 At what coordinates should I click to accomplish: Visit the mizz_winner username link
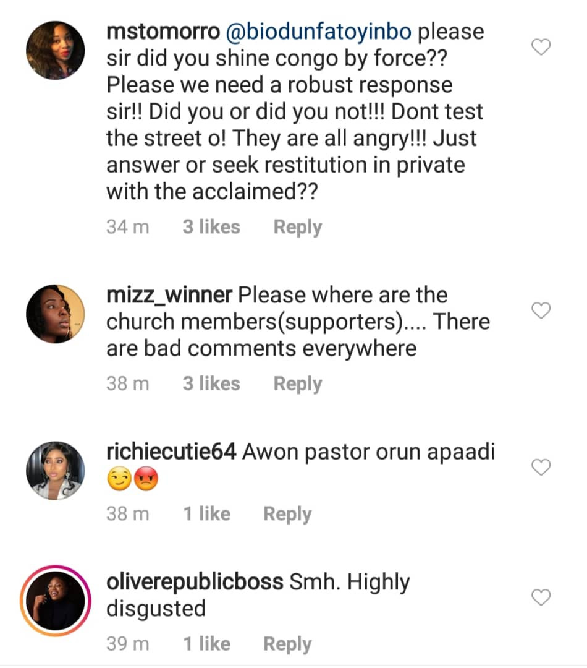[169, 295]
